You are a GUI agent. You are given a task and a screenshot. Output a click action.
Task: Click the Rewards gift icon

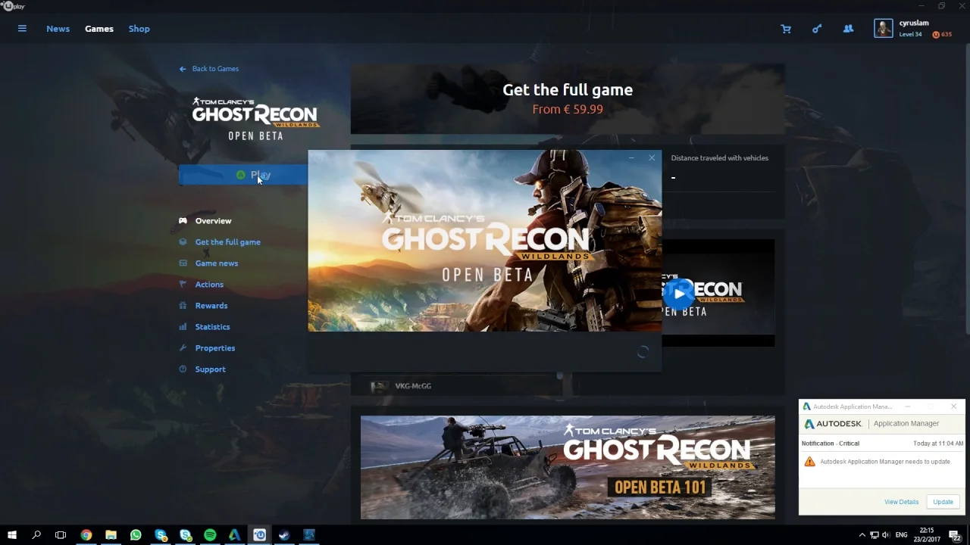click(x=183, y=306)
